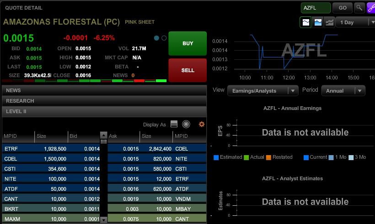Select the hollow page indicator dot
375x224 pixels.
point(164,38)
